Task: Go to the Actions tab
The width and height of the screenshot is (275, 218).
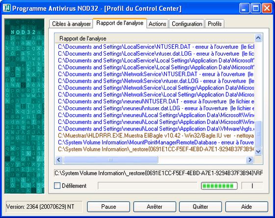Action: pyautogui.click(x=157, y=24)
